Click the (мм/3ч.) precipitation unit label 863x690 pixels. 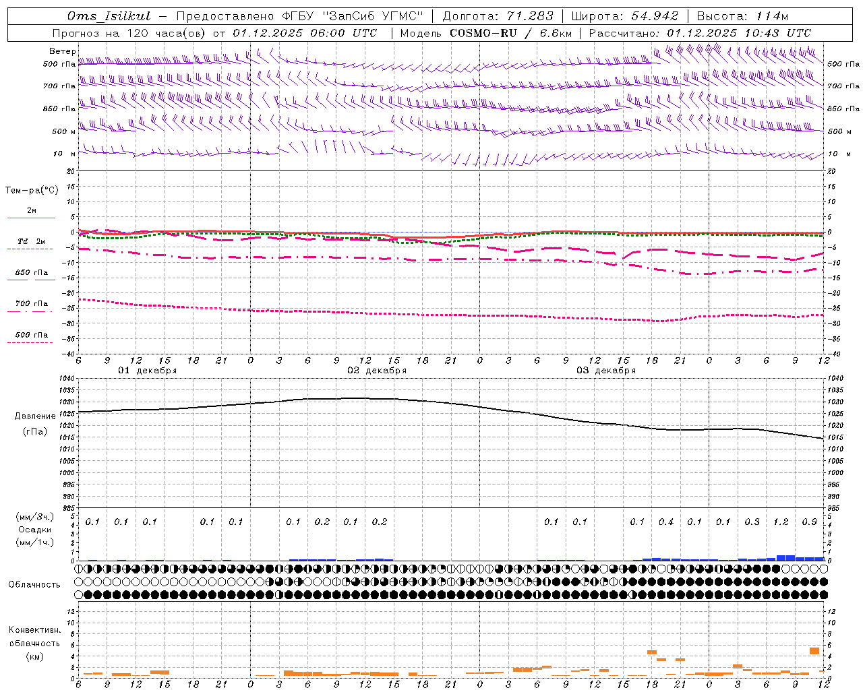[x=34, y=517]
